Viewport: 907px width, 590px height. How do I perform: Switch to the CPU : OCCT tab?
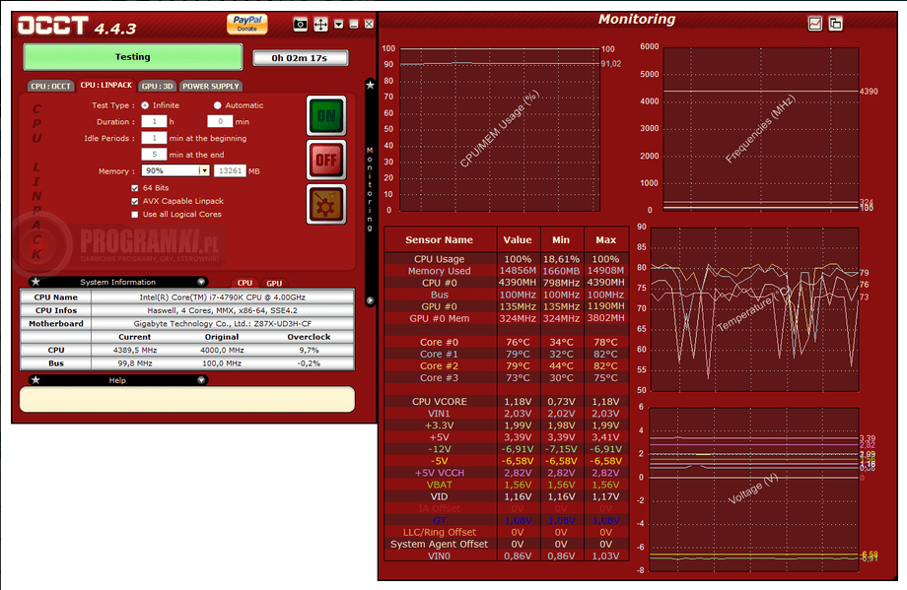51,86
